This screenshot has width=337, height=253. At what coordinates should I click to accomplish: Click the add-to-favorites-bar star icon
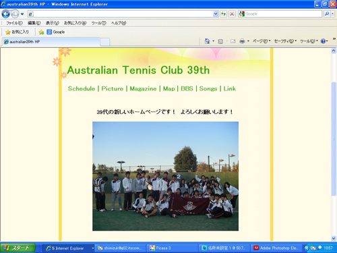[41, 32]
